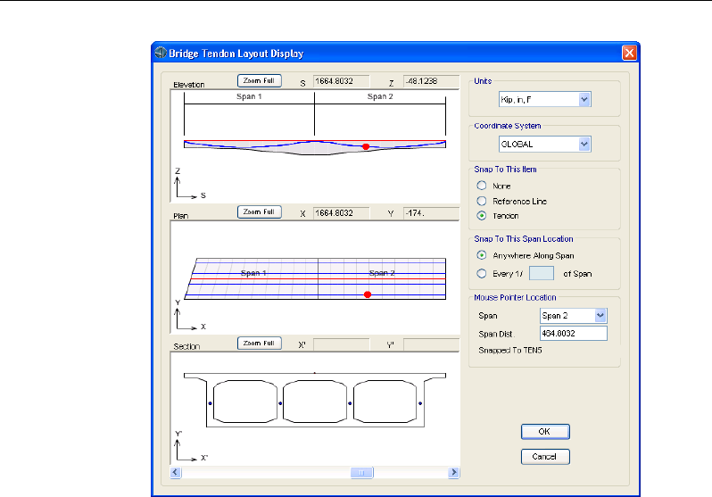The height and width of the screenshot is (497, 712).
Task: Expand the Span selection dropdown
Action: pyautogui.click(x=600, y=315)
